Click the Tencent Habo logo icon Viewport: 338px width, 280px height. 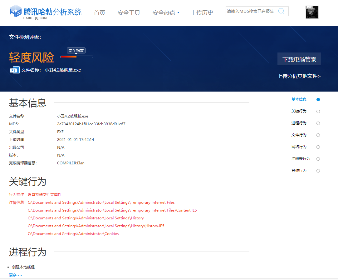[x=16, y=12]
